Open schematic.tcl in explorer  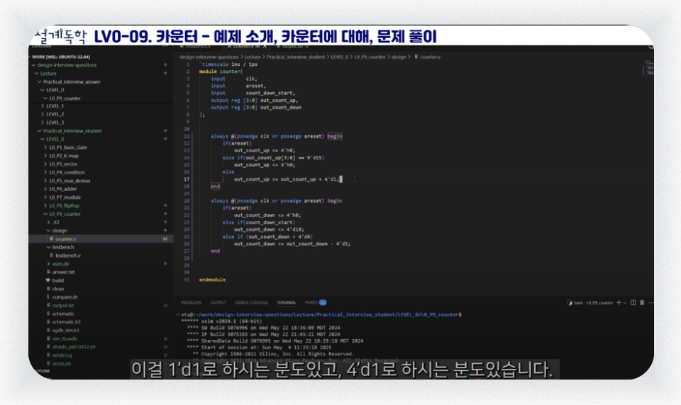pyautogui.click(x=66, y=321)
